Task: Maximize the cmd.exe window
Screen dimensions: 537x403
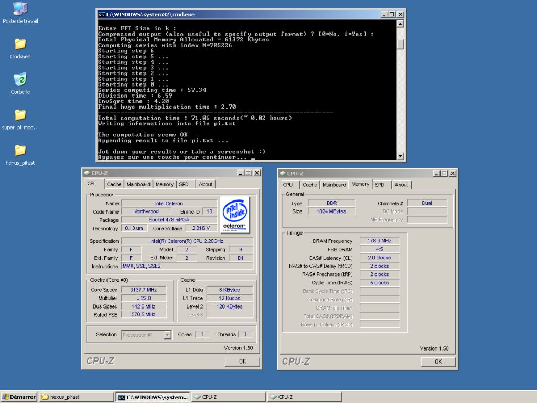Action: coord(392,14)
